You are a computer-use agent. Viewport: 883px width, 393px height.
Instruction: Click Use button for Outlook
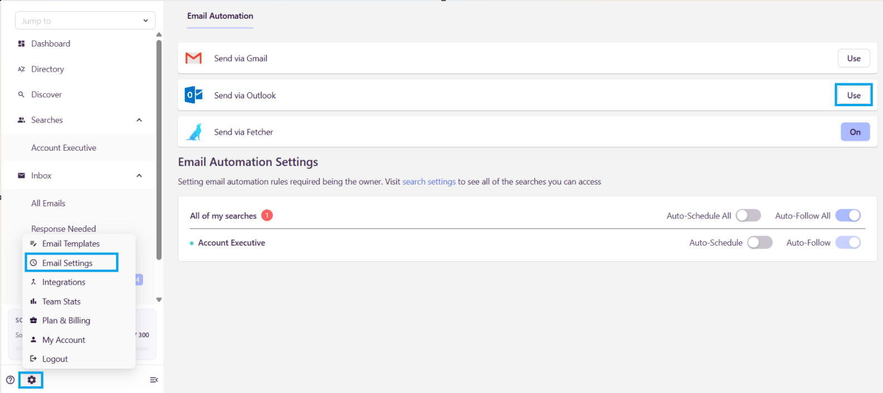click(854, 95)
